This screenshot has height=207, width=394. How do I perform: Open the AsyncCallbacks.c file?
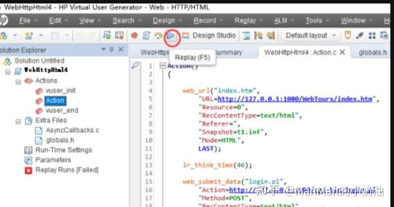click(72, 130)
